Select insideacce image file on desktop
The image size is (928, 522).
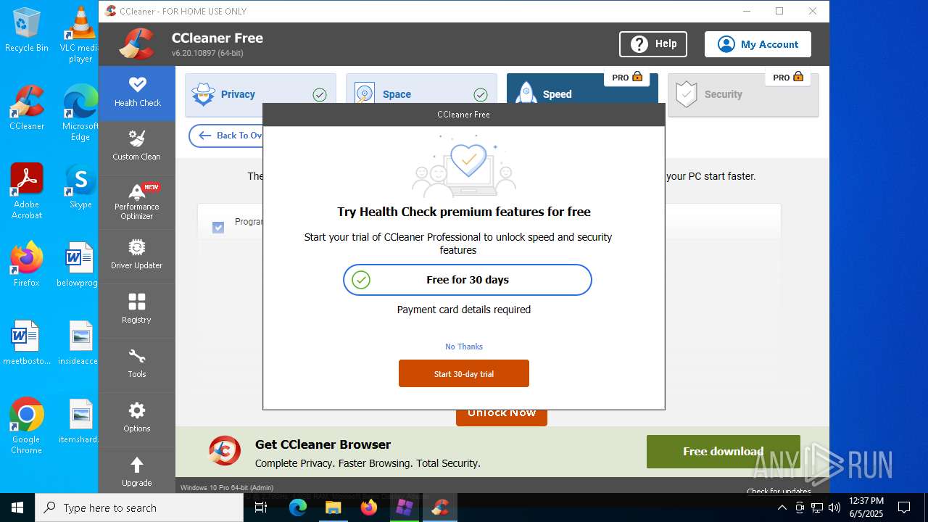point(78,343)
